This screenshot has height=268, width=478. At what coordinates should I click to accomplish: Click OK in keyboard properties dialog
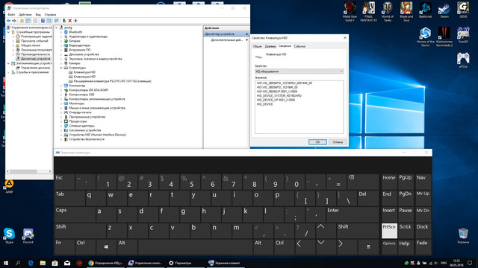317,142
